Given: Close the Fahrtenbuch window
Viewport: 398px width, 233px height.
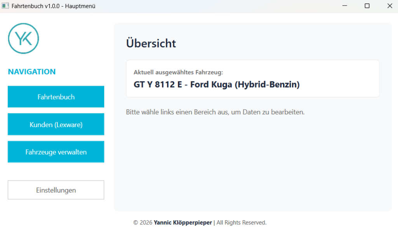Looking at the screenshot, I should point(390,6).
